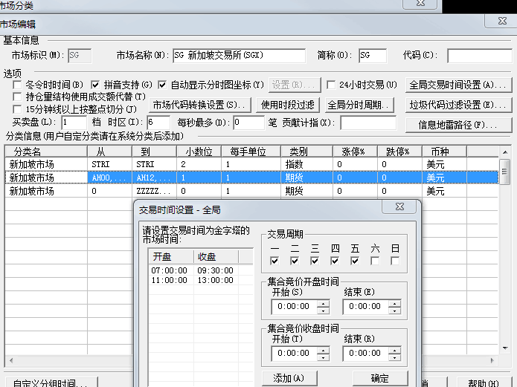Click down arrow of 集合竞价收盘 结束(R) time

[394, 357]
